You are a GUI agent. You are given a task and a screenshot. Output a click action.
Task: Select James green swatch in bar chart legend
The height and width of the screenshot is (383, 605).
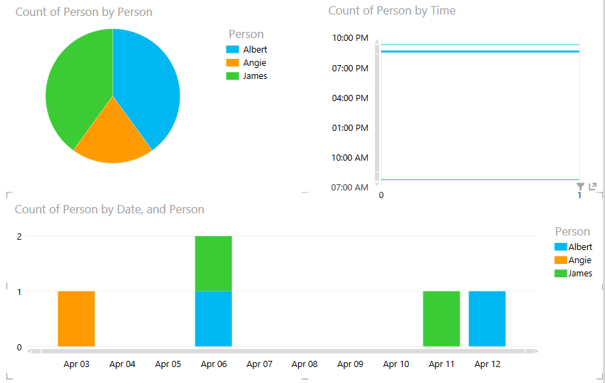pyautogui.click(x=561, y=274)
